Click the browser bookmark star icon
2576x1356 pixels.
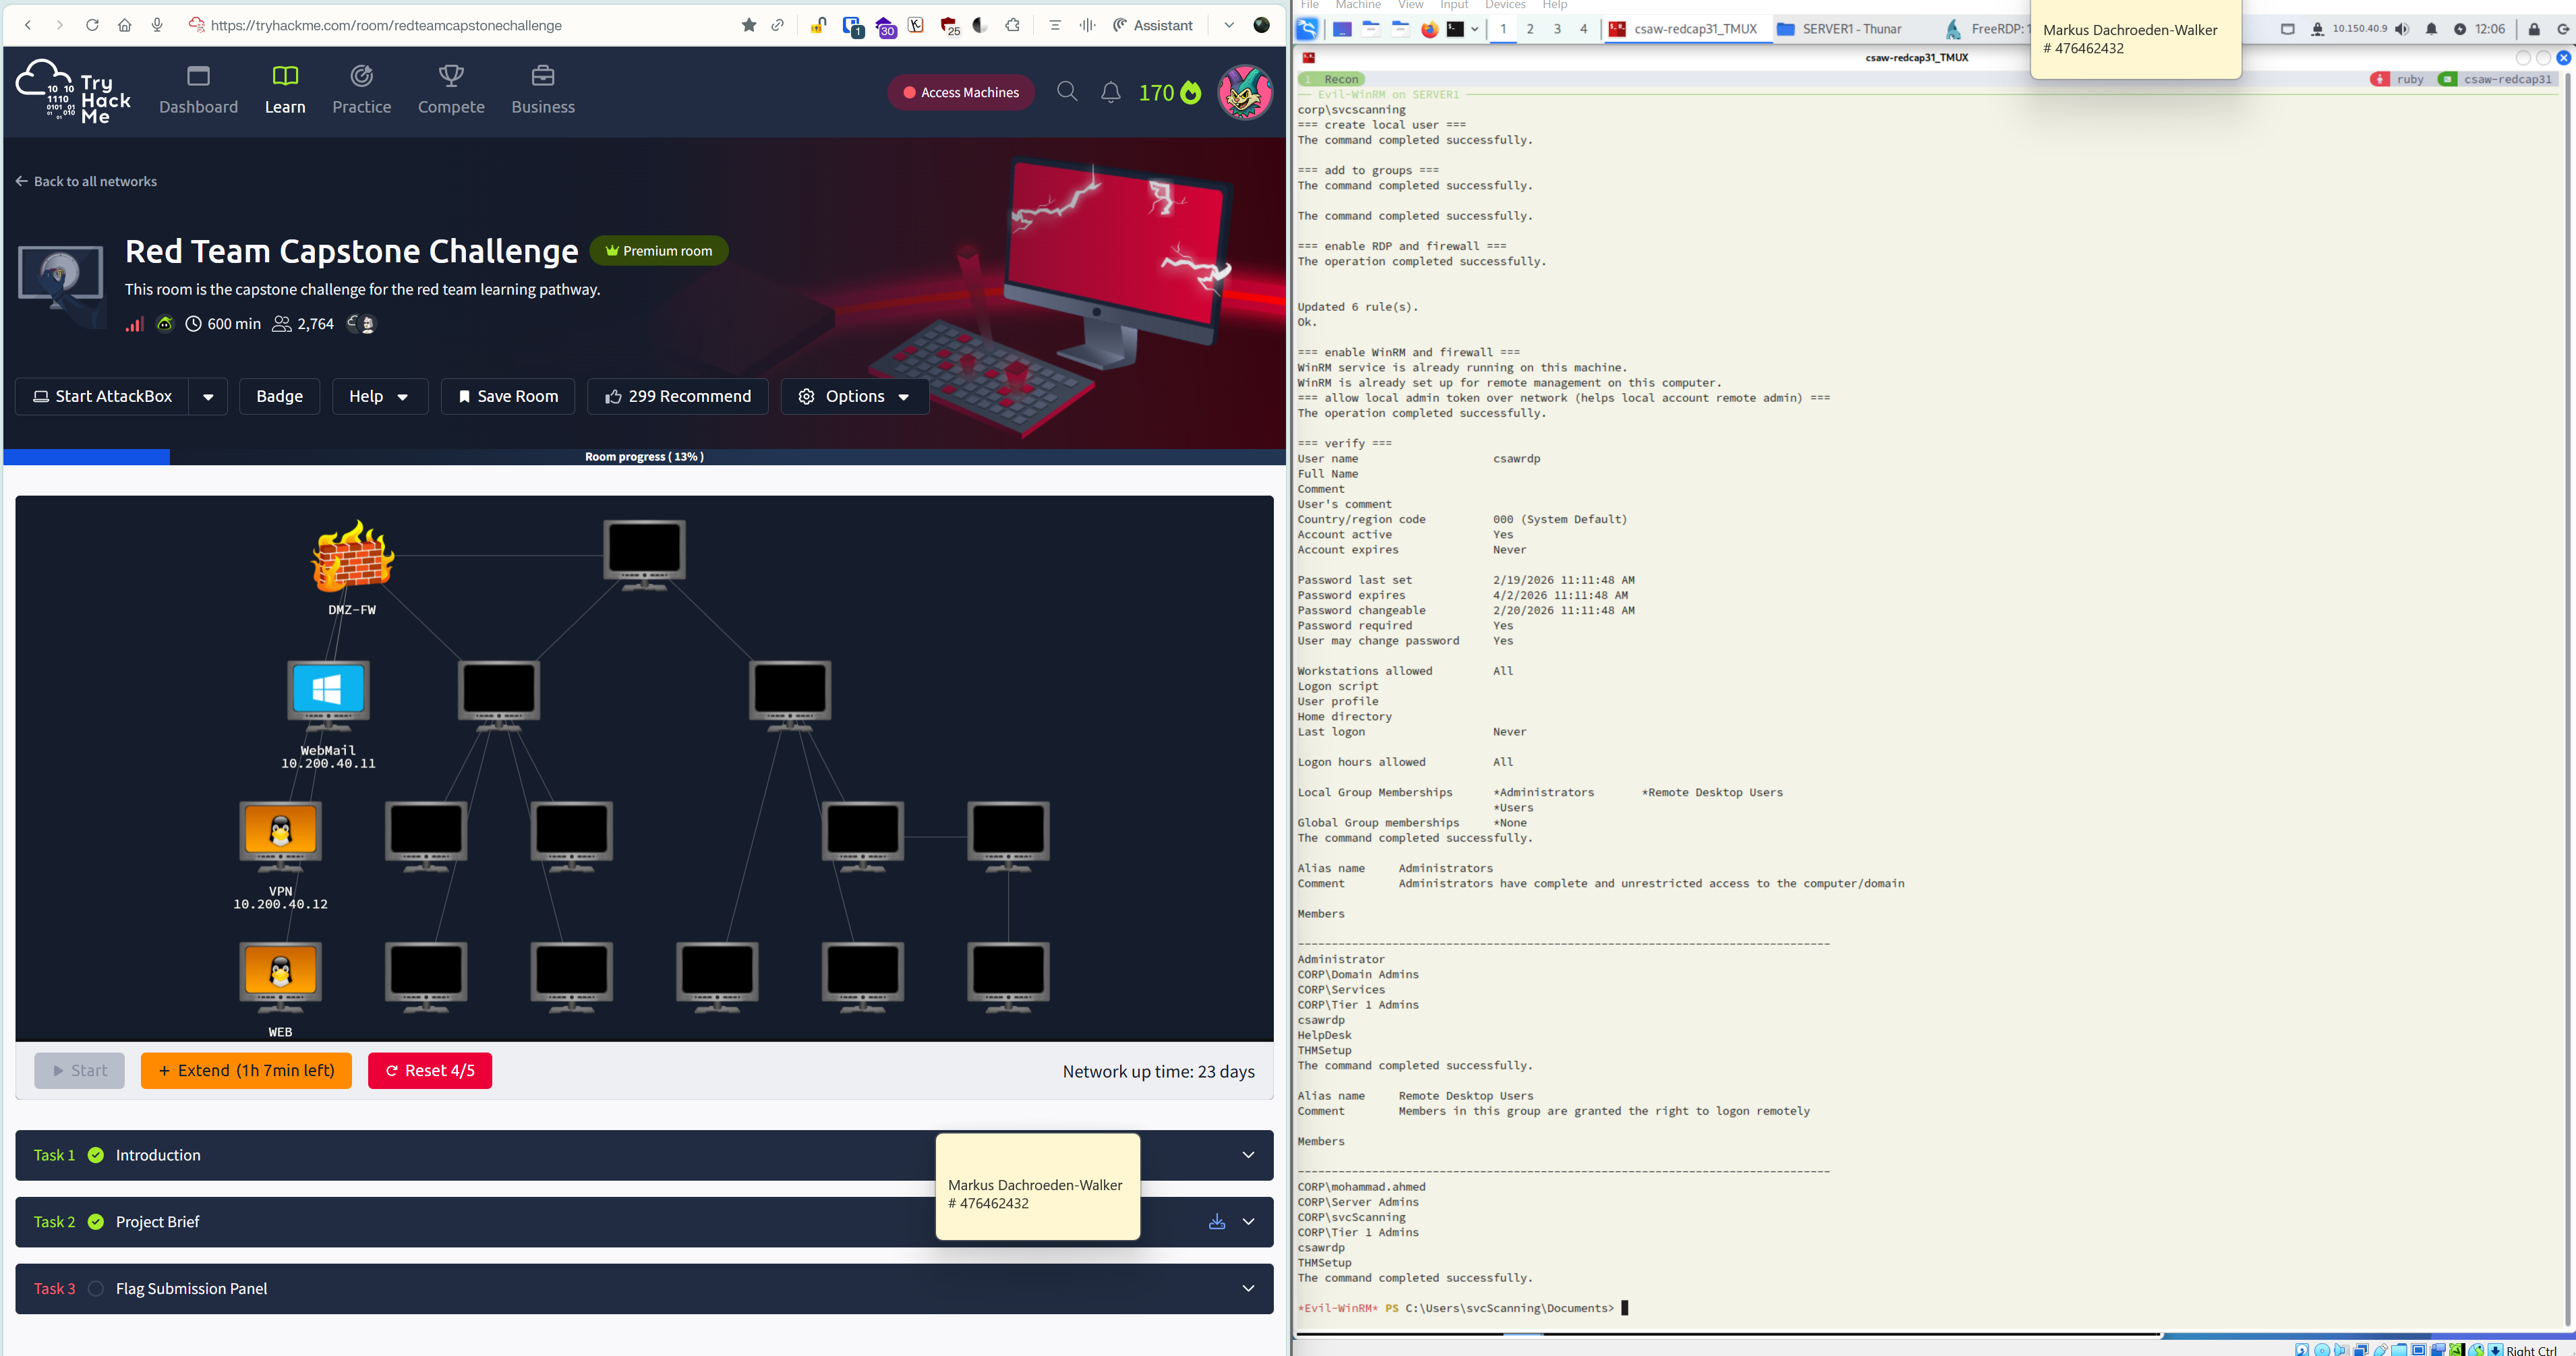(x=749, y=25)
